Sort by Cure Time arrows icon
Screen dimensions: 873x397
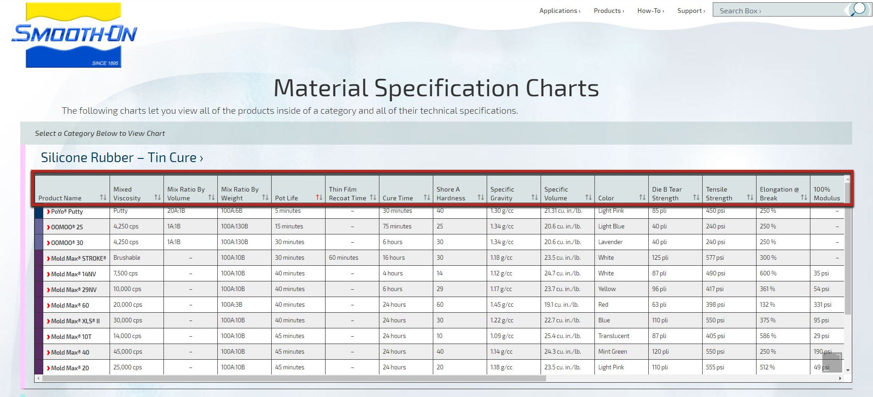pyautogui.click(x=427, y=197)
